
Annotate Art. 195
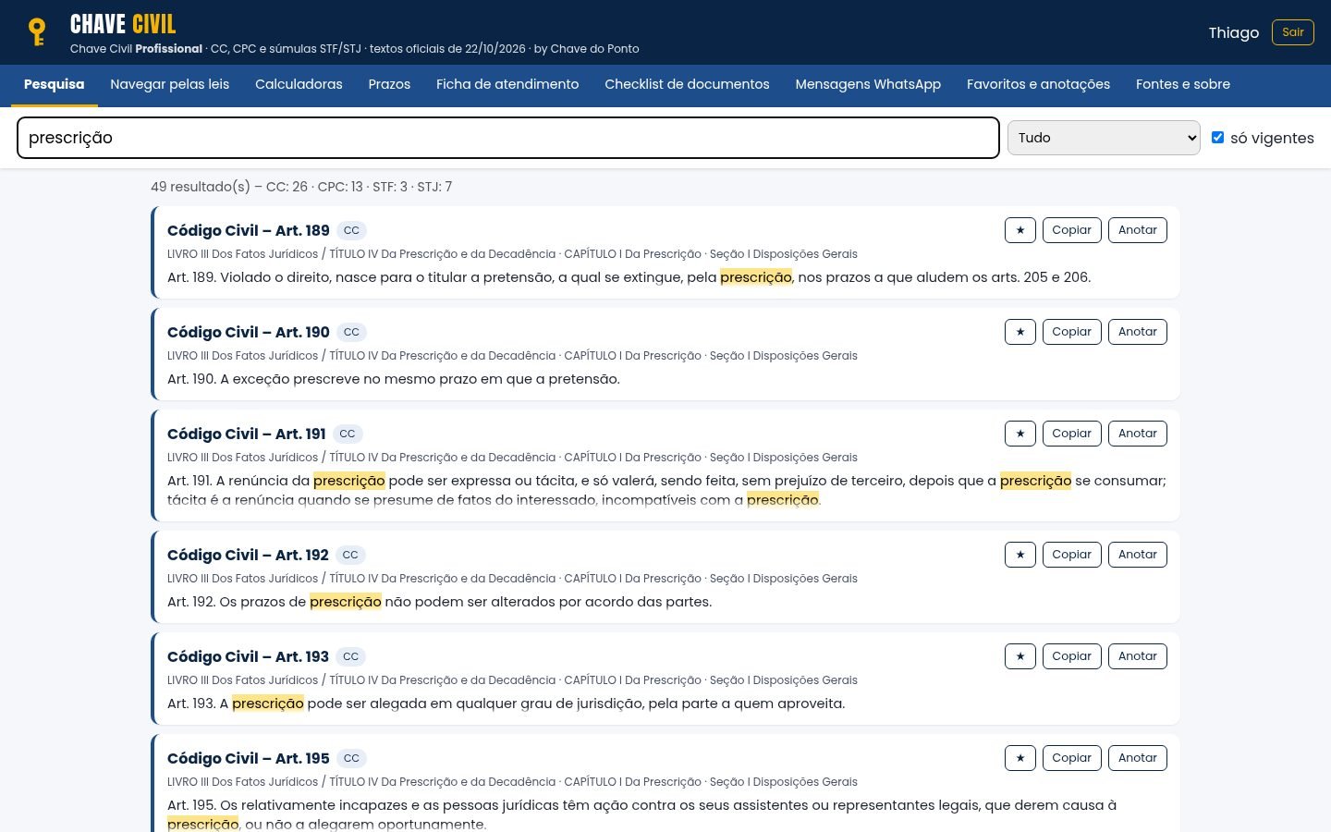(x=1138, y=758)
